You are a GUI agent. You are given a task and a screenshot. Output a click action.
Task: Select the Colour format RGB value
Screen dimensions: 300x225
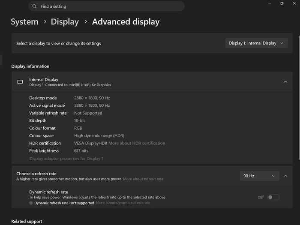pyautogui.click(x=78, y=128)
